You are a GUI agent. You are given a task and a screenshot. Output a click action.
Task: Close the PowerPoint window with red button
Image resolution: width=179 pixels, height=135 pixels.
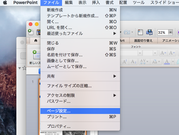[x=31, y=24]
